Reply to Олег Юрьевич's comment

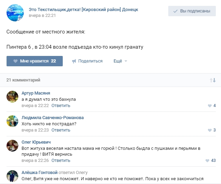pyautogui.click(x=61, y=161)
